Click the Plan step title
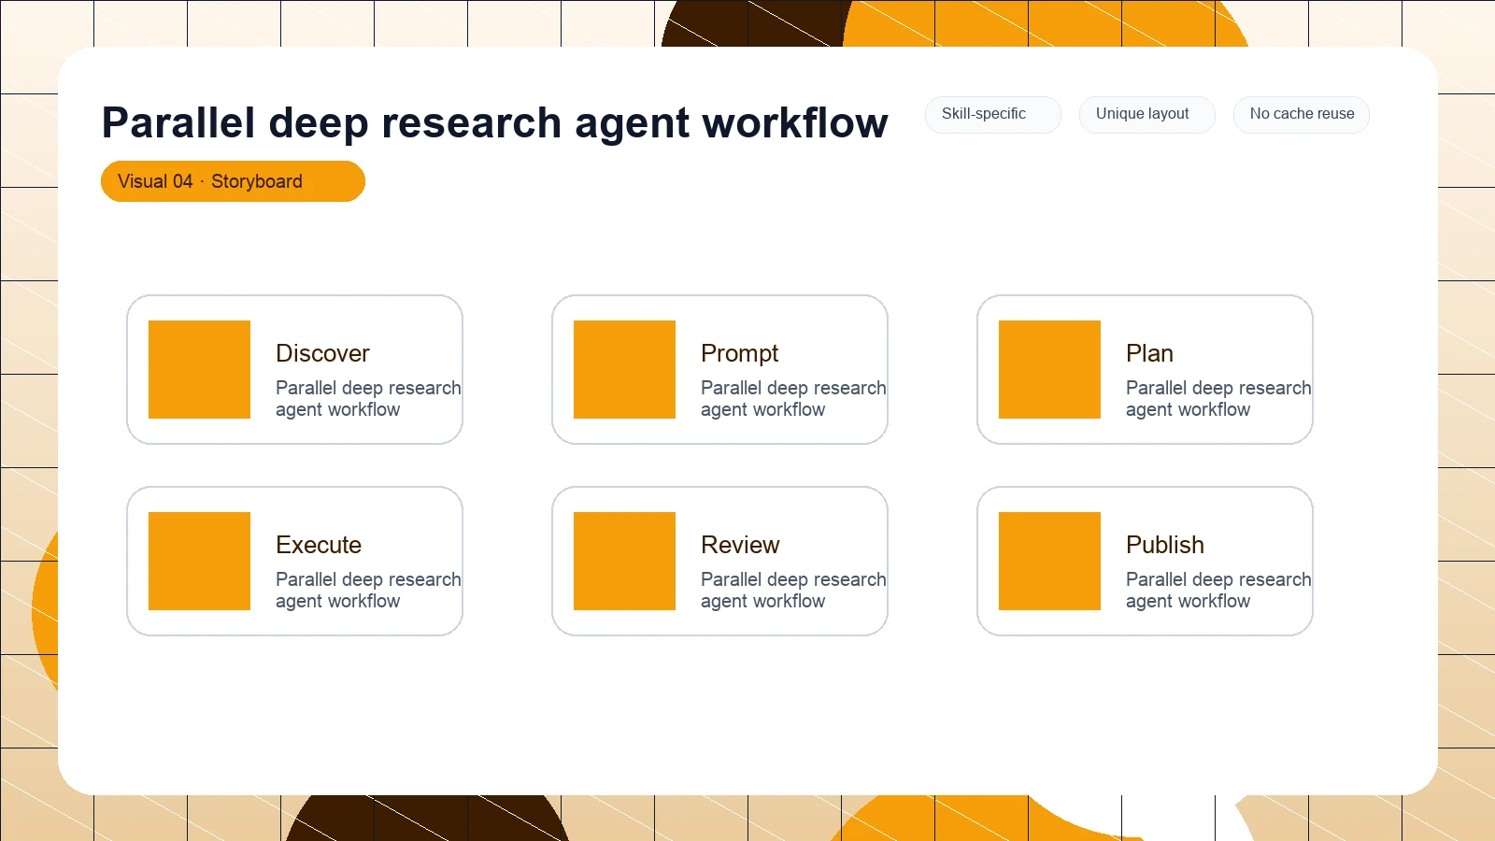The image size is (1495, 841). 1149,353
